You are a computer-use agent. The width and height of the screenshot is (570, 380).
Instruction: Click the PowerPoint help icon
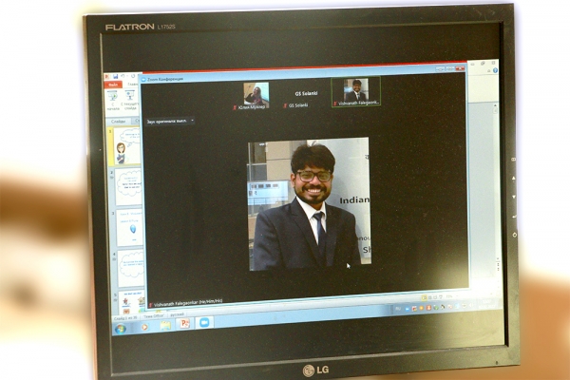[495, 71]
